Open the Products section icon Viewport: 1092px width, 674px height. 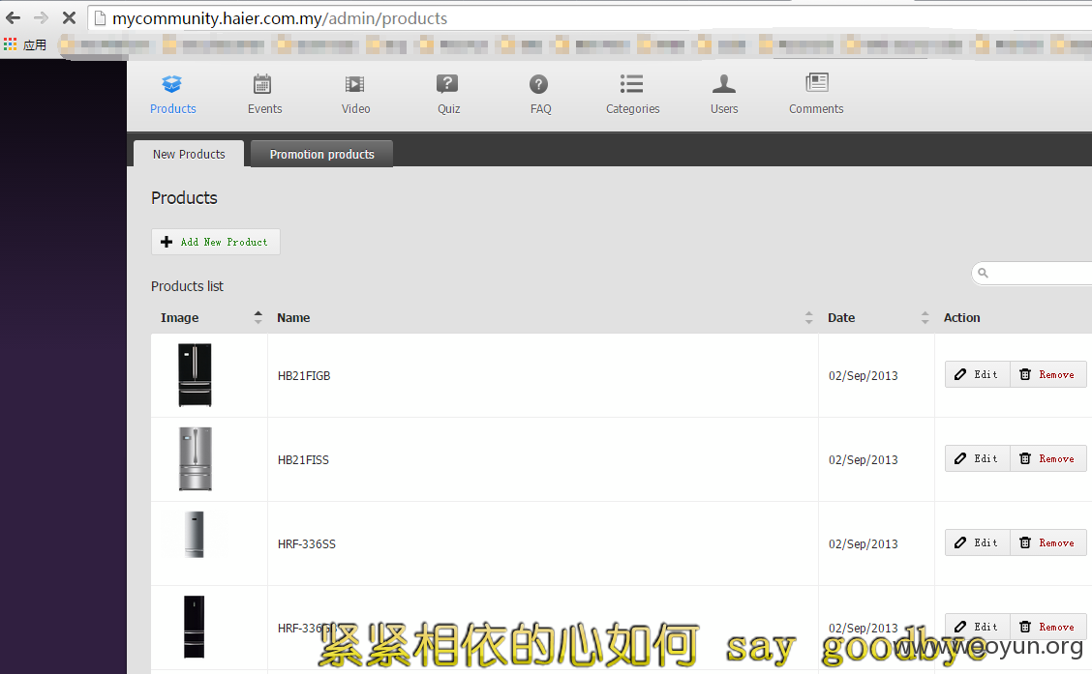click(x=172, y=84)
